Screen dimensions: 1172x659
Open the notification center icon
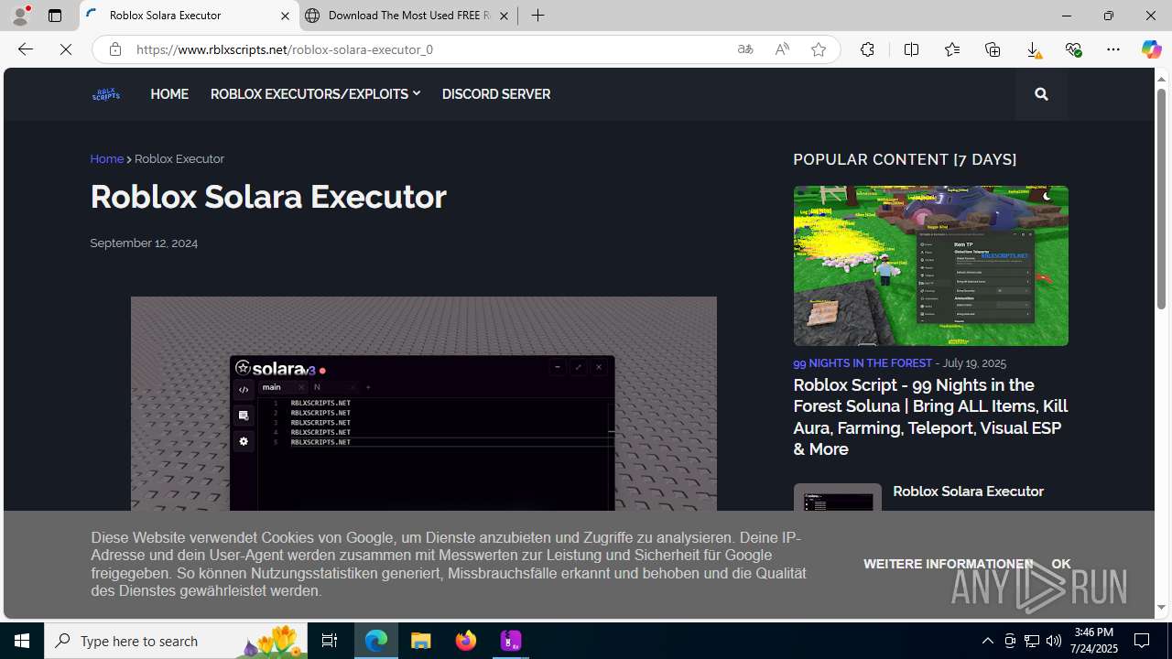[x=1143, y=641]
